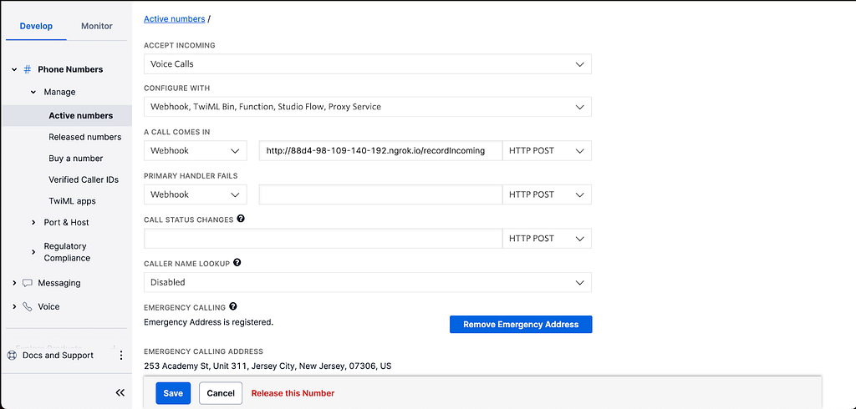Click the Manage label in the sidebar
The height and width of the screenshot is (409, 856).
[x=59, y=92]
